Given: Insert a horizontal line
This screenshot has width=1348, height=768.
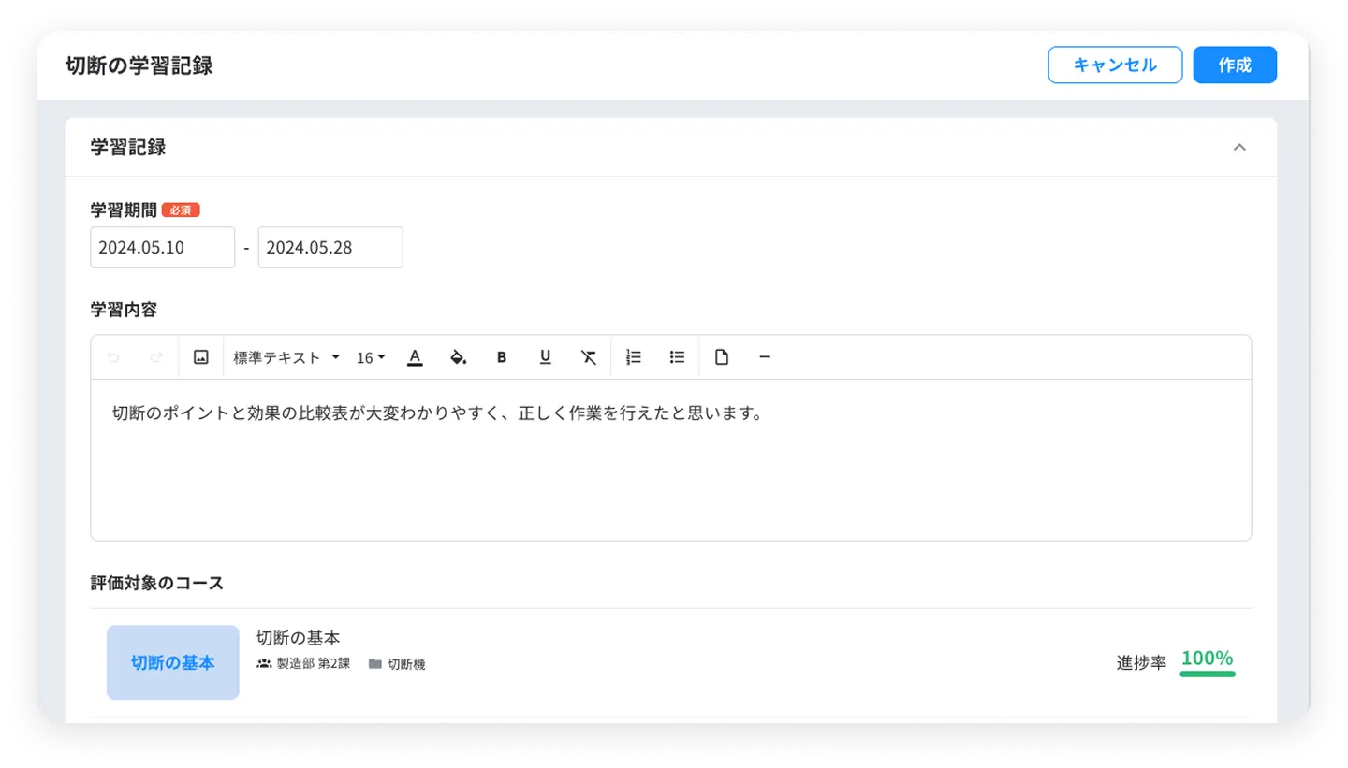Looking at the screenshot, I should tap(765, 357).
